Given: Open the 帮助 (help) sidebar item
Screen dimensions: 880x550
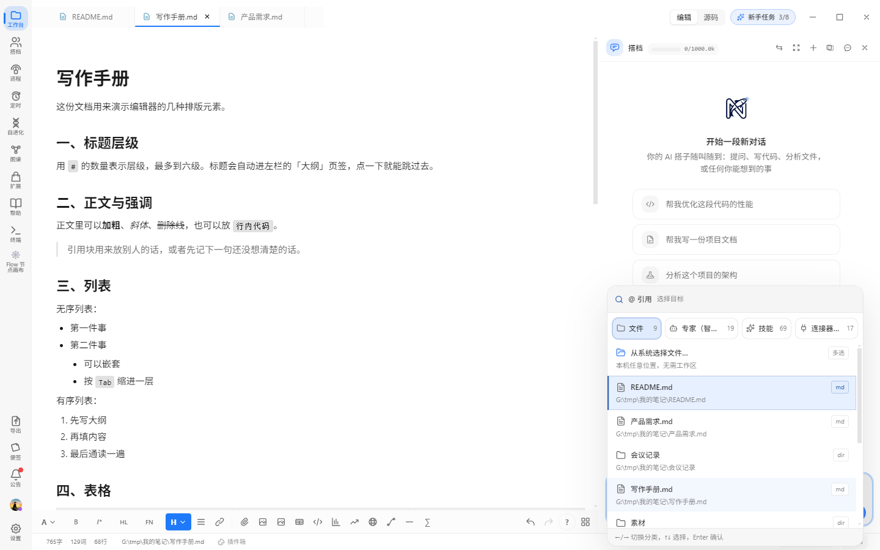Looking at the screenshot, I should pos(16,207).
